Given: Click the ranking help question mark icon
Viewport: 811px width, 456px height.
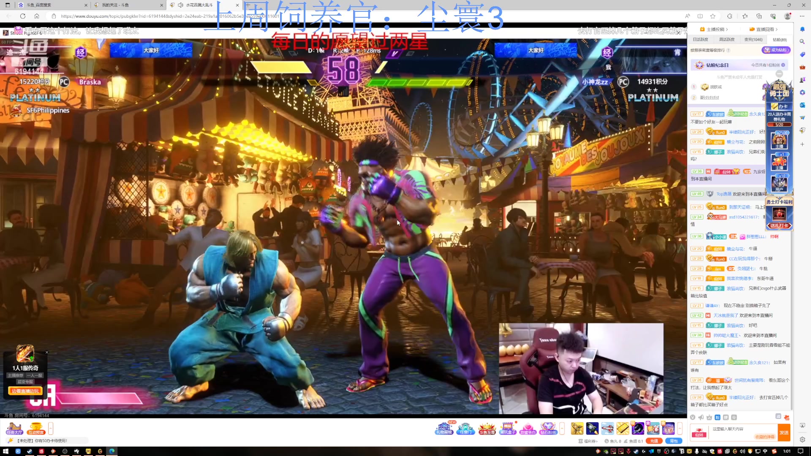Looking at the screenshot, I should tap(728, 50).
